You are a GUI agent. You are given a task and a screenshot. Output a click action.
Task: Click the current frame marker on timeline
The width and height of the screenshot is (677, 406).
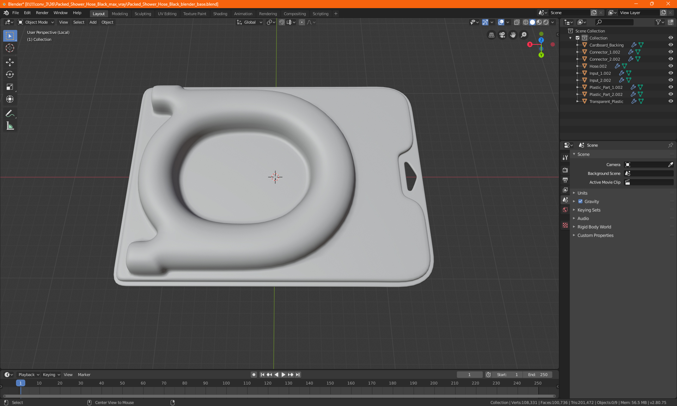(20, 383)
